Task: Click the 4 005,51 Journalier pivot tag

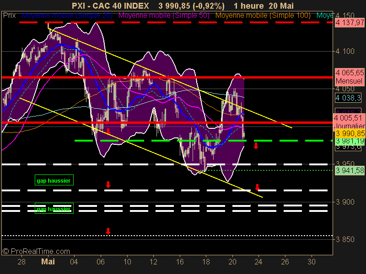Action: click(349, 121)
